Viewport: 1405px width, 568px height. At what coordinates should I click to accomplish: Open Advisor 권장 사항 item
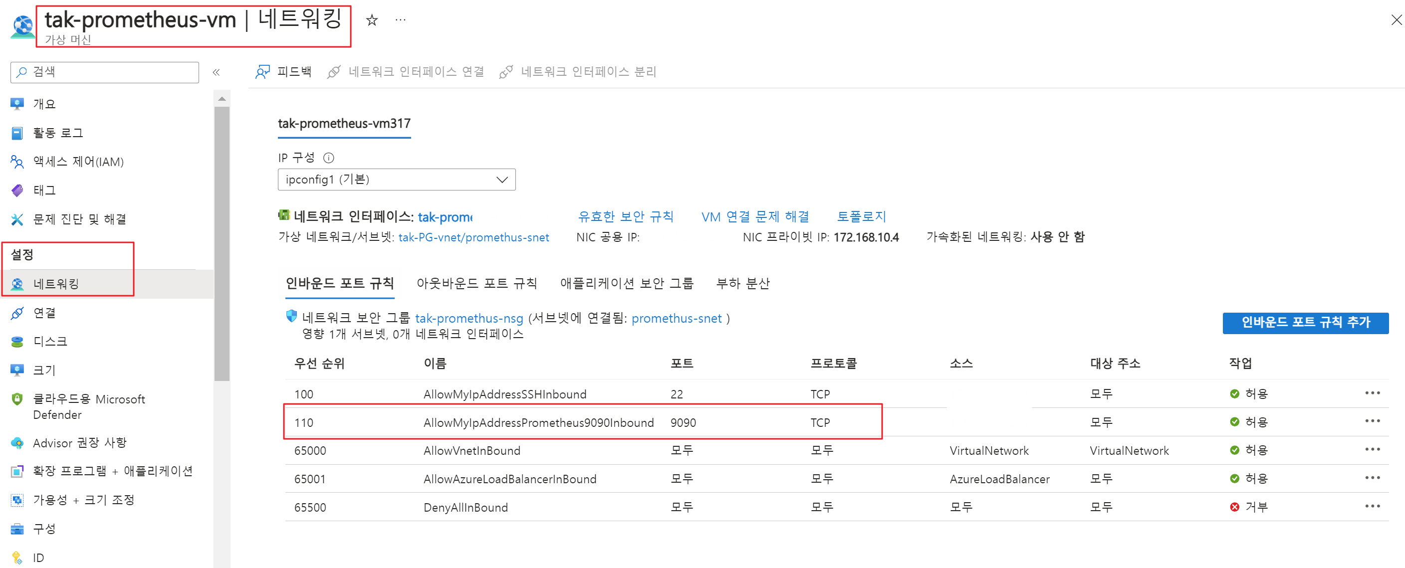(80, 443)
